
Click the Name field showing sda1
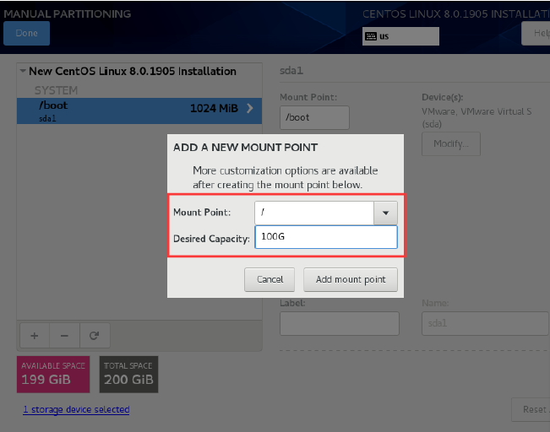coord(485,323)
